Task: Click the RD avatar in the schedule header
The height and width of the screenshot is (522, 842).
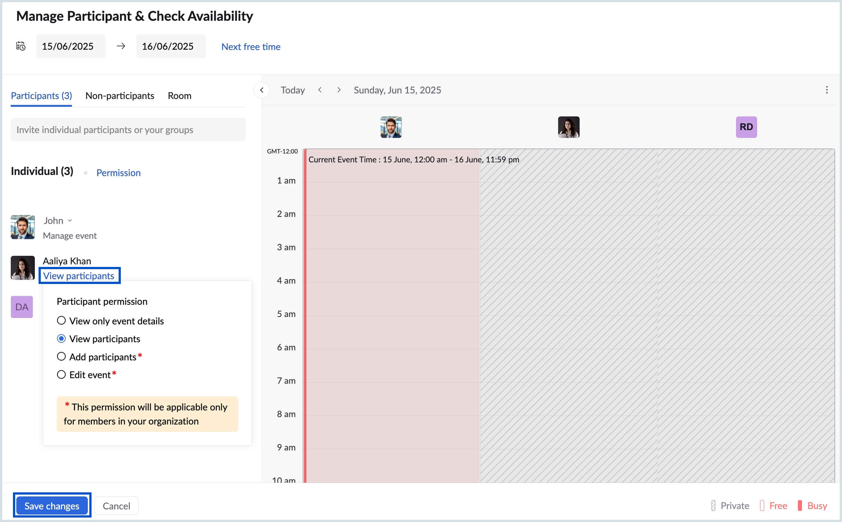Action: coord(746,127)
